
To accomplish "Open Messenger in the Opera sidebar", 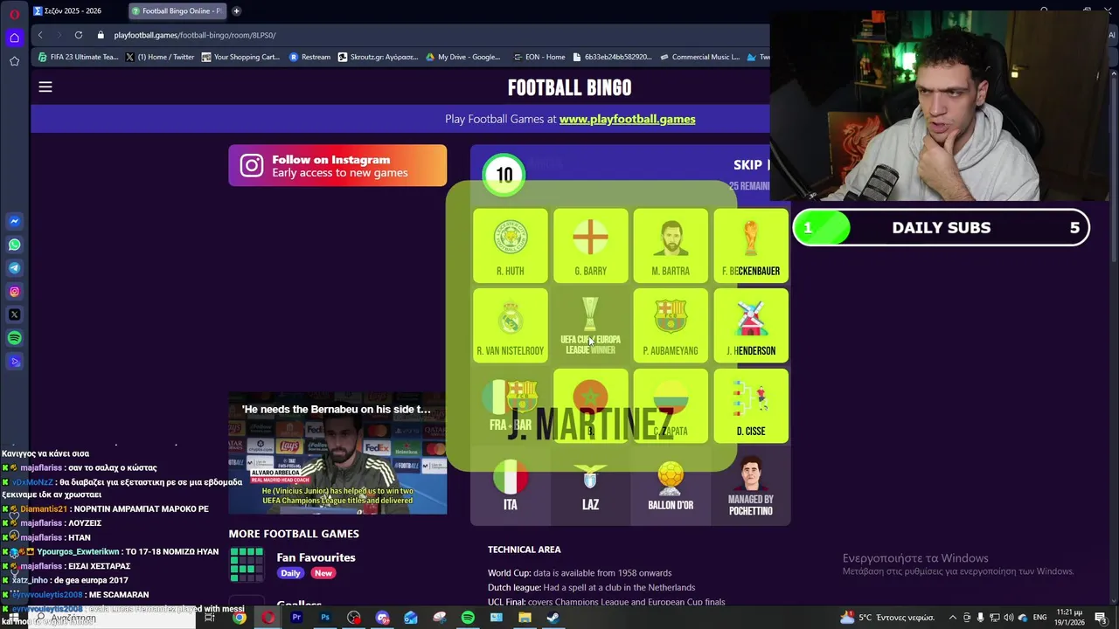I will click(x=14, y=222).
